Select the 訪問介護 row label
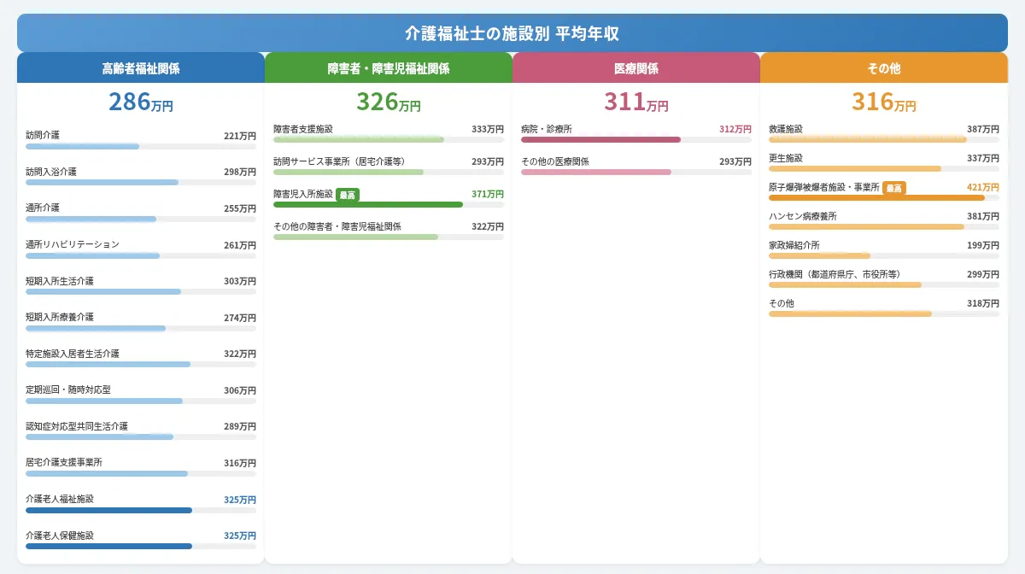The image size is (1025, 574). click(x=43, y=135)
